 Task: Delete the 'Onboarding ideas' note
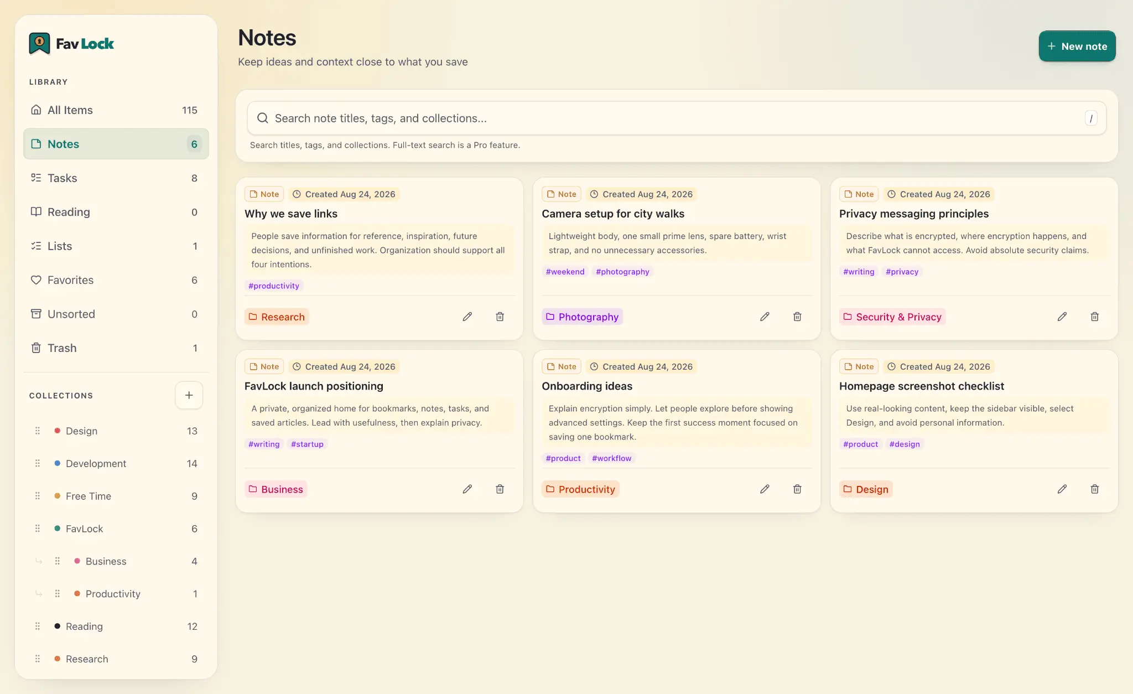(x=797, y=489)
